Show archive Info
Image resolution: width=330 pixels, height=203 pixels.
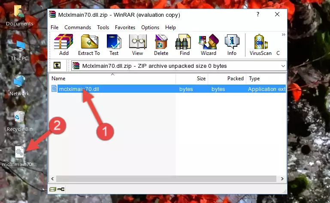(x=232, y=45)
